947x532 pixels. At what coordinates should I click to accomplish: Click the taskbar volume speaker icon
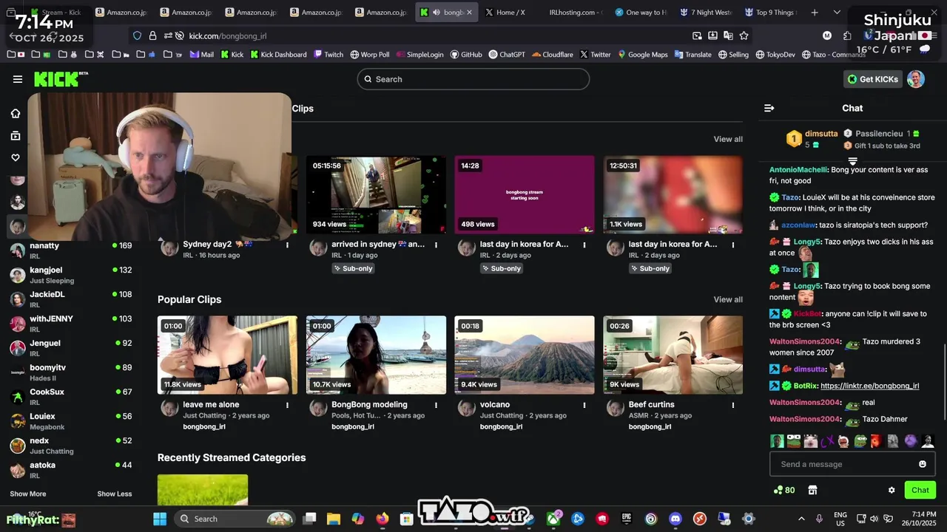coord(874,519)
